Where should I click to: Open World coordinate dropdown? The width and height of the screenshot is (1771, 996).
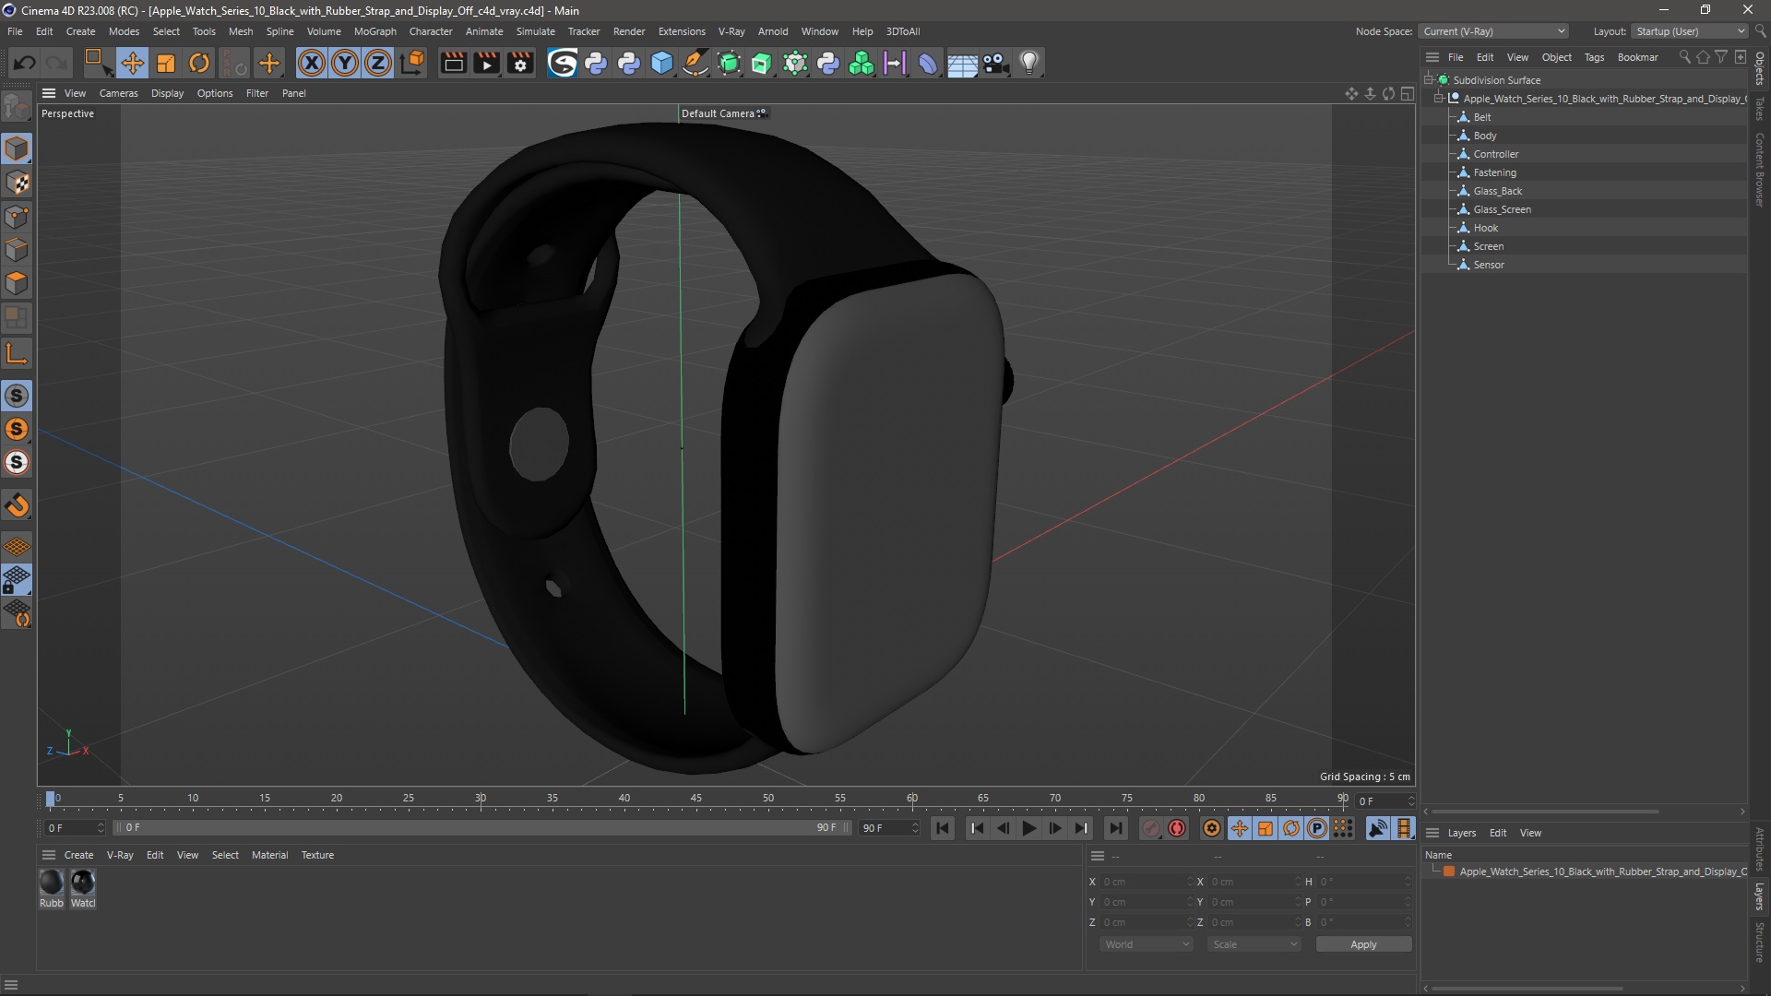(1147, 944)
